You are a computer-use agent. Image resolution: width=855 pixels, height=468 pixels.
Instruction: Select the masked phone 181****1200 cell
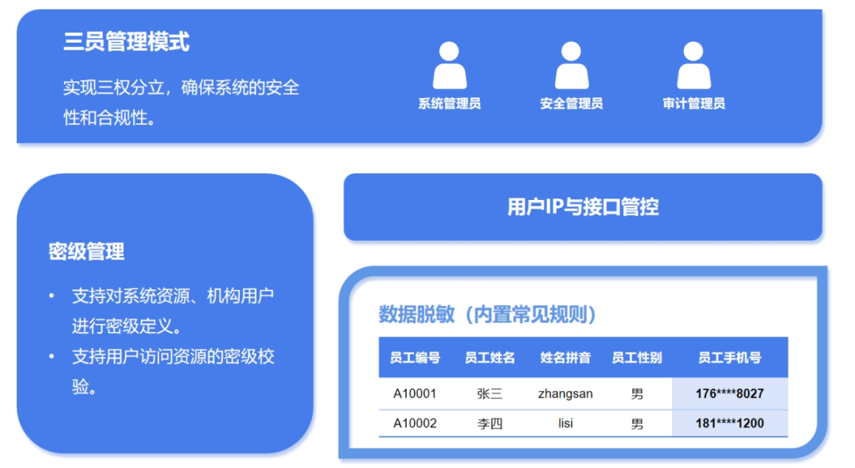(x=729, y=423)
